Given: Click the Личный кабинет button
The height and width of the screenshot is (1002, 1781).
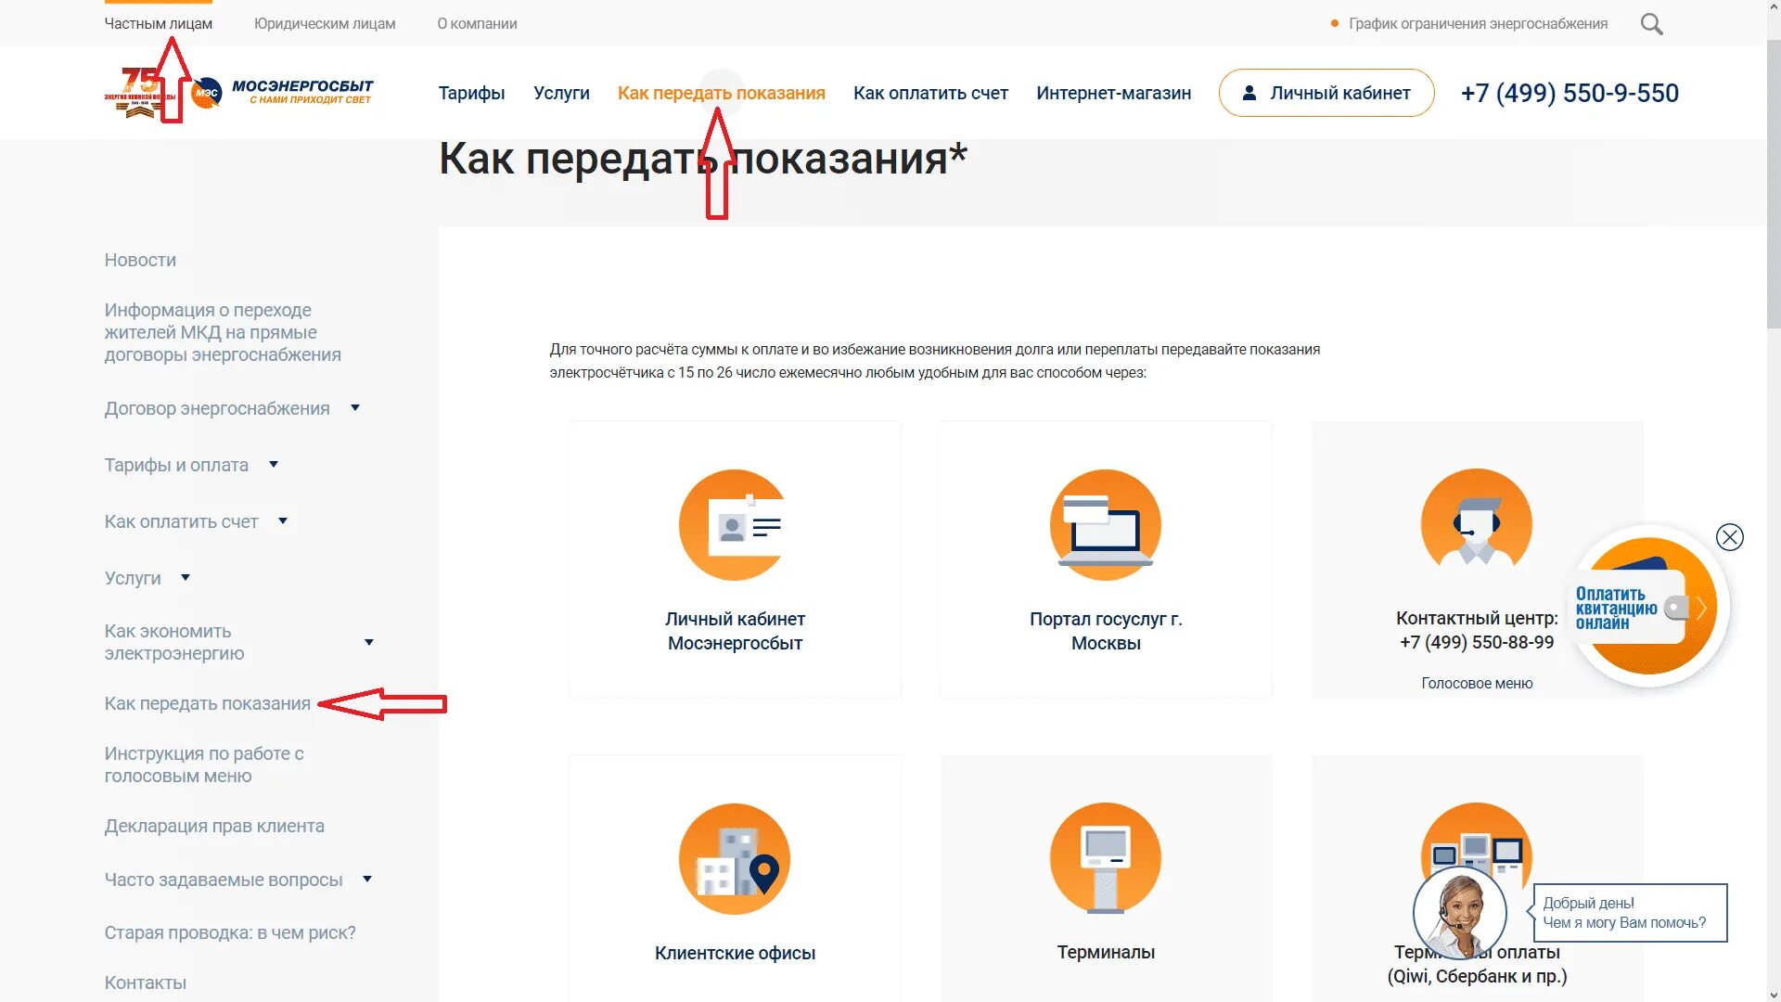Looking at the screenshot, I should [1326, 93].
